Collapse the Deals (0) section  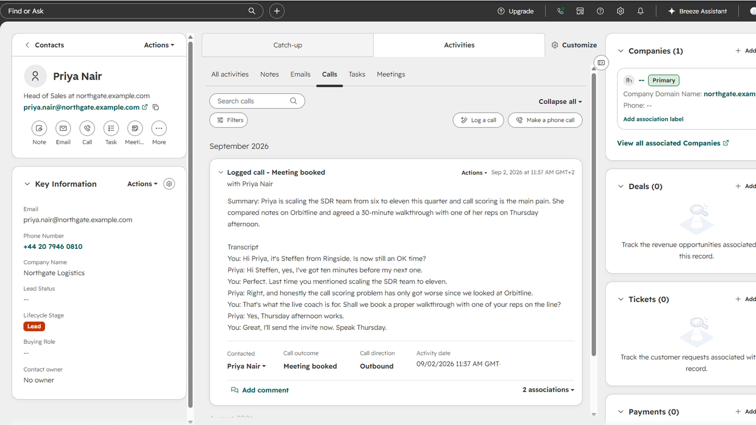tap(621, 186)
